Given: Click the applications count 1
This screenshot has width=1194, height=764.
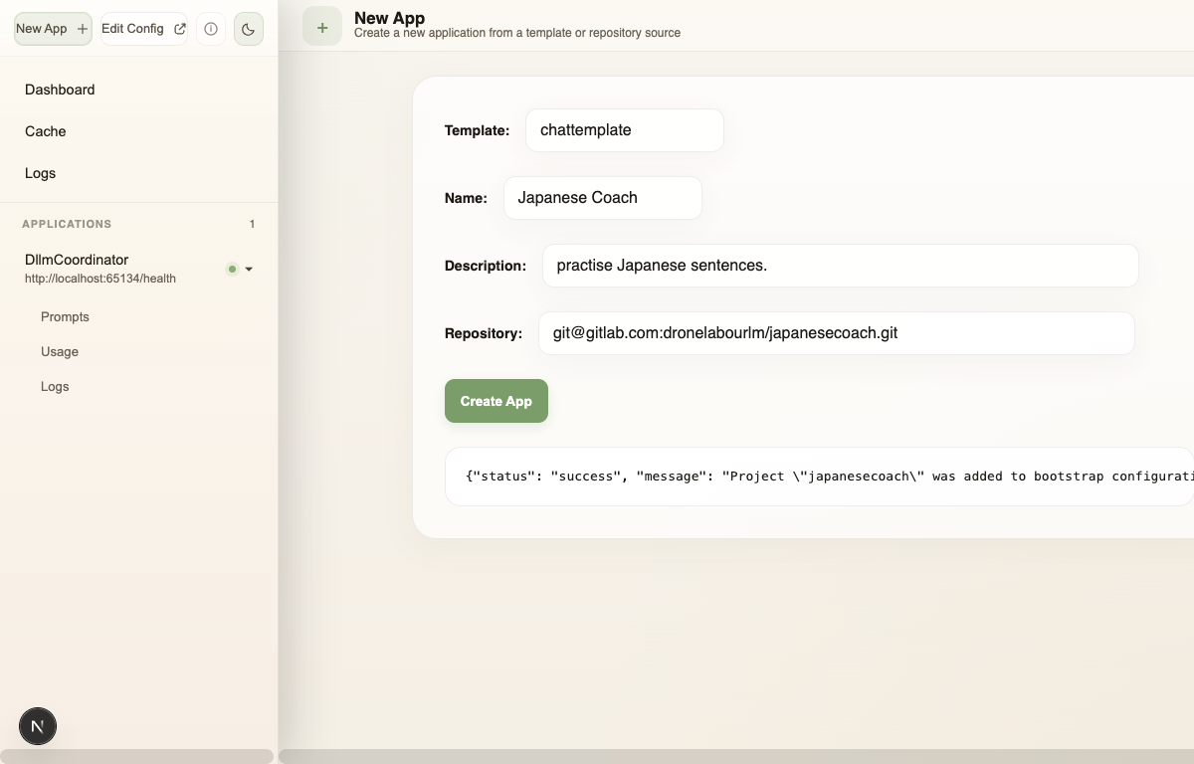Looking at the screenshot, I should coord(252,225).
